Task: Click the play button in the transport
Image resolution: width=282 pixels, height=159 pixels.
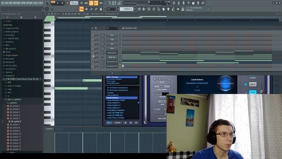Action: pos(58,3)
